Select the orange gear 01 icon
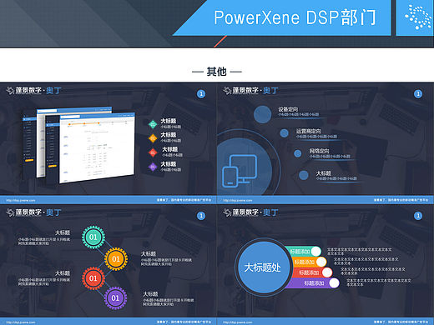The height and width of the screenshot is (325, 434). [x=116, y=259]
